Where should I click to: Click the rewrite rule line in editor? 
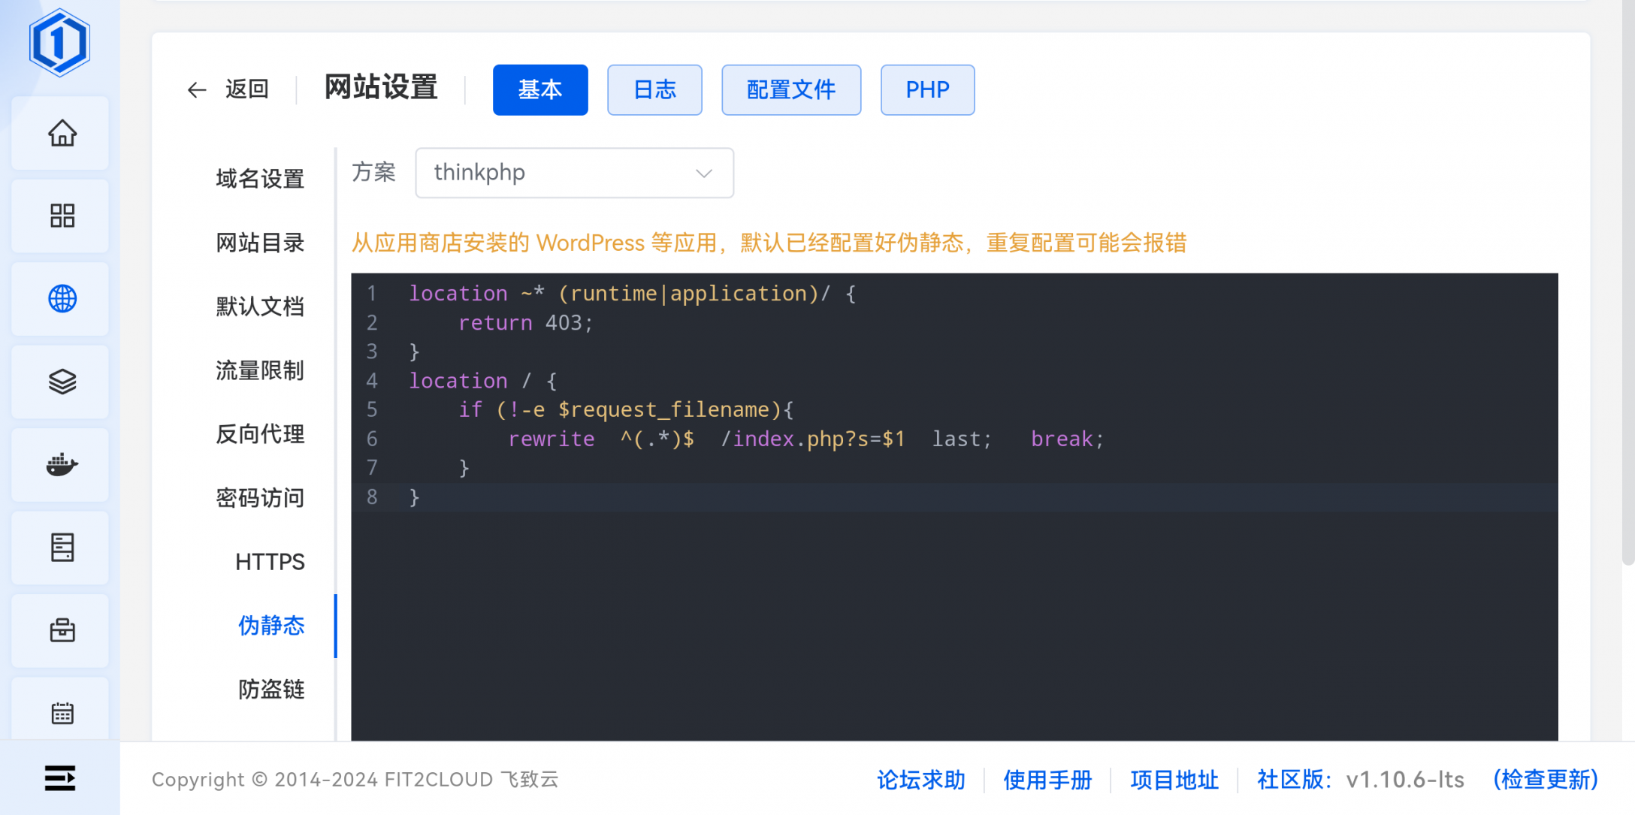point(805,439)
